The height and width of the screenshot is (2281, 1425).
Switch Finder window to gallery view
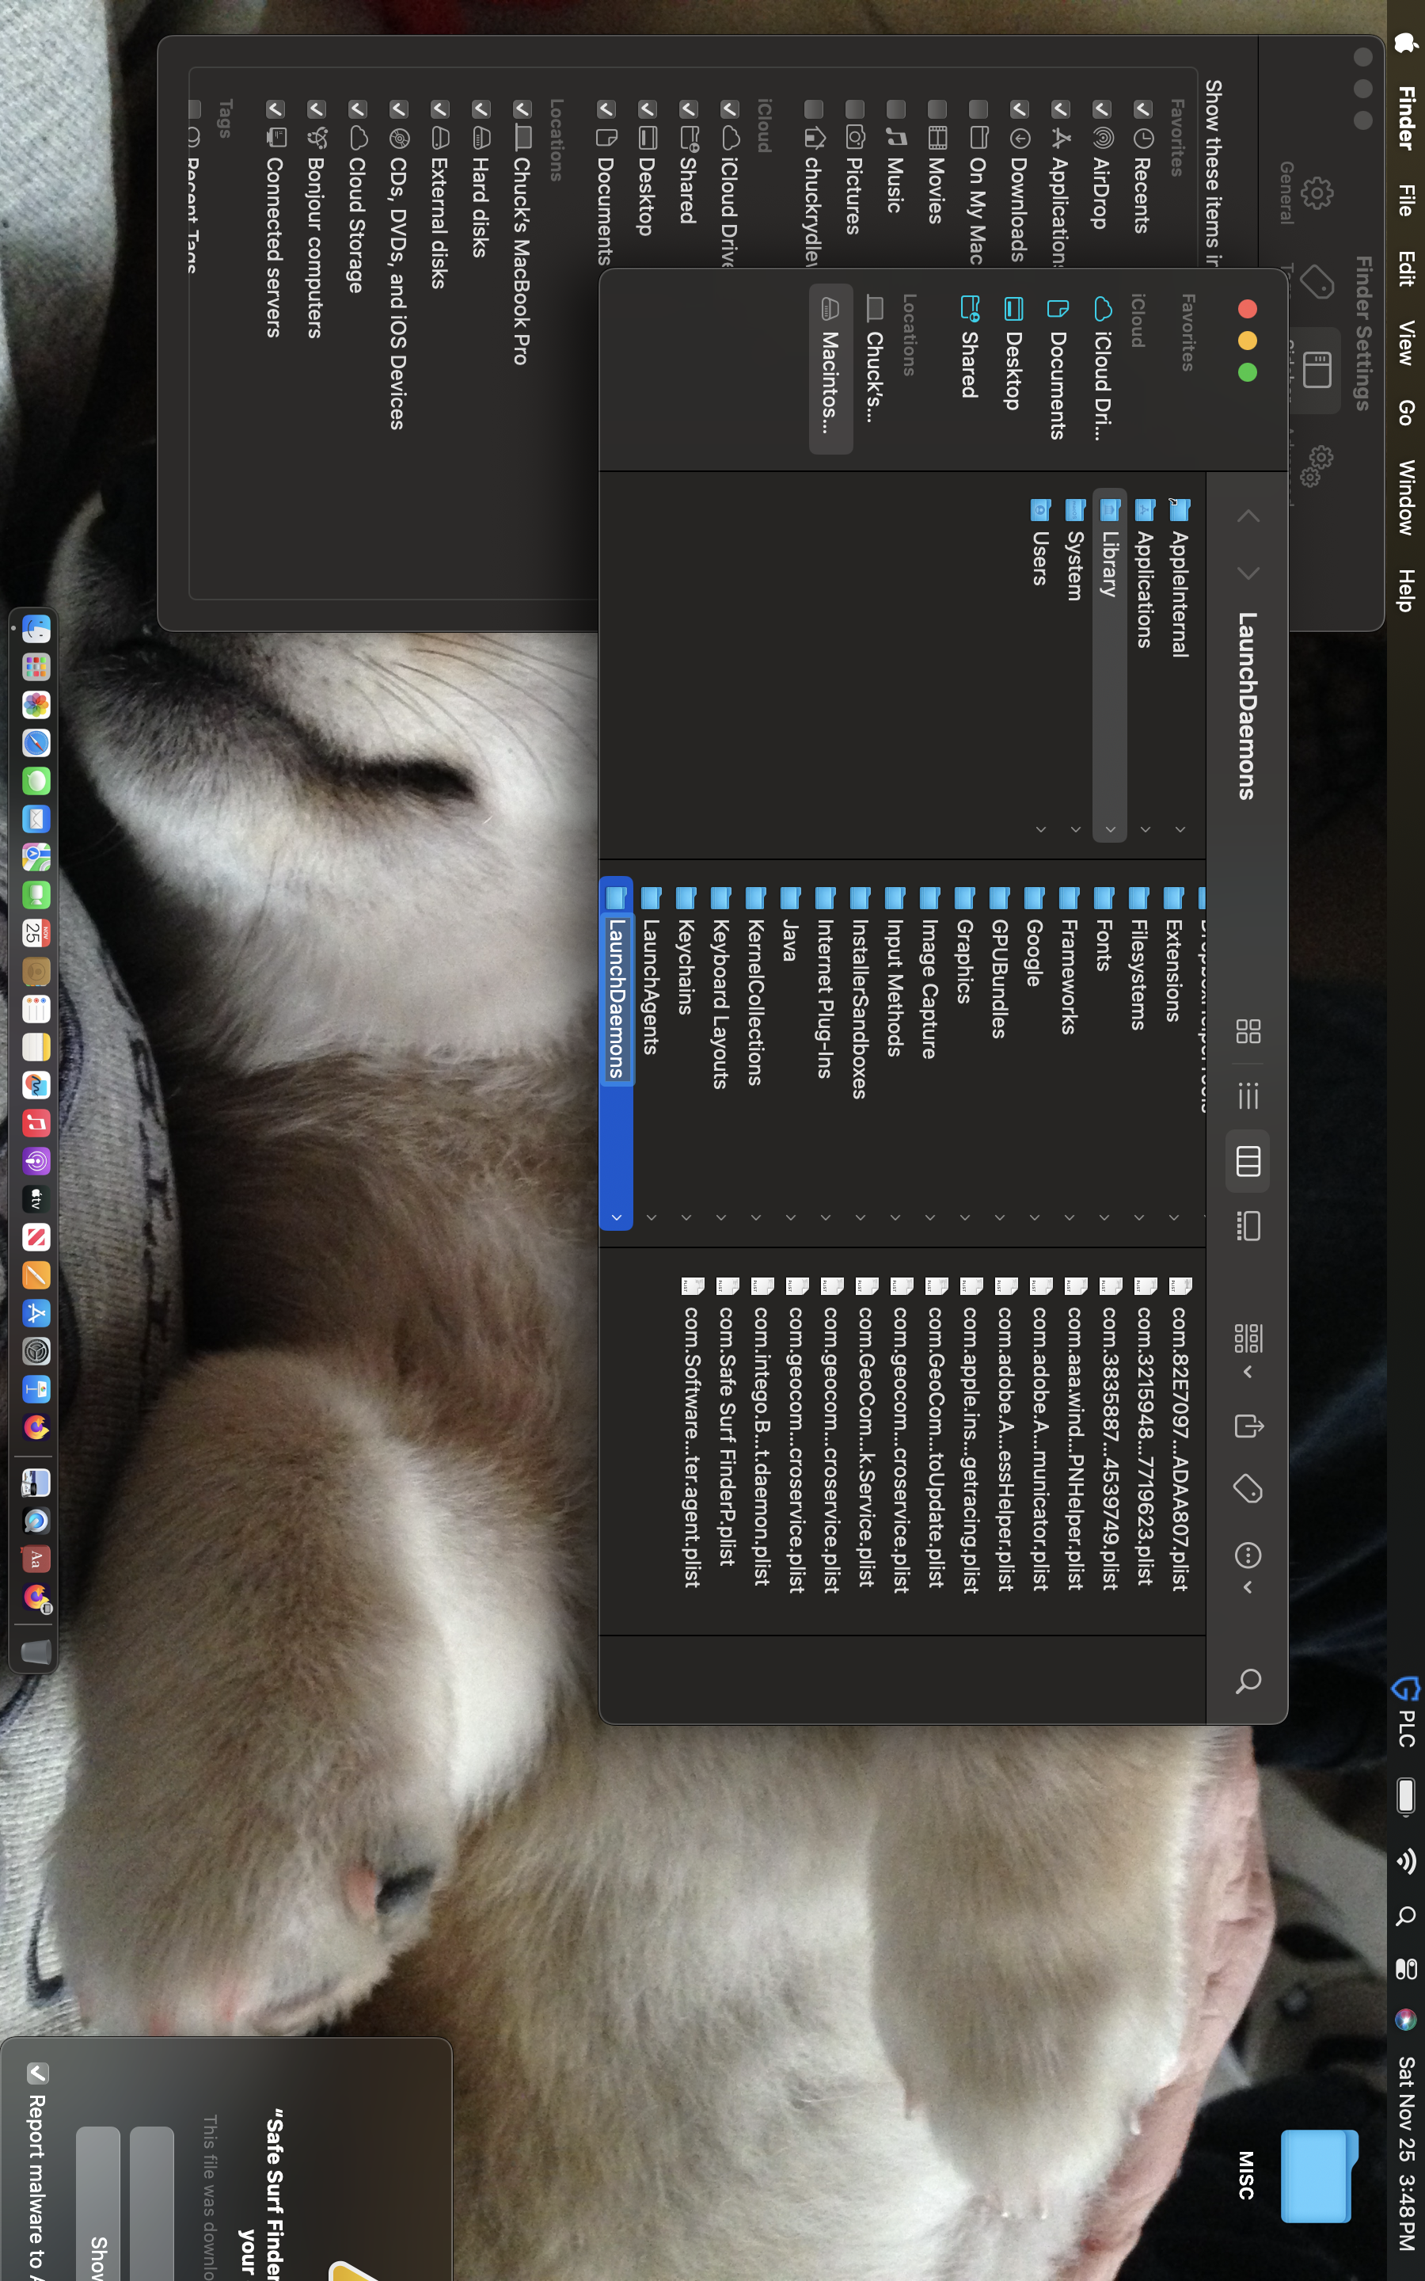point(1248,1226)
